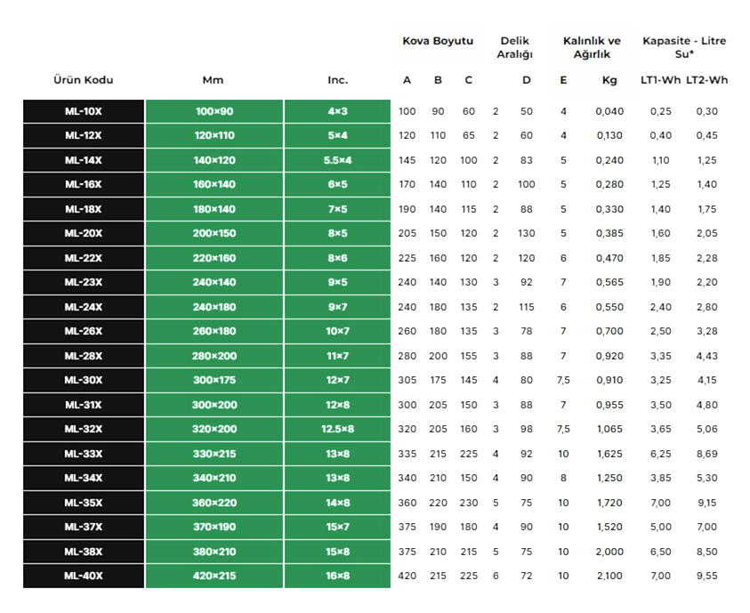
Task: Click the Delik Aralığı header
Action: (x=514, y=48)
